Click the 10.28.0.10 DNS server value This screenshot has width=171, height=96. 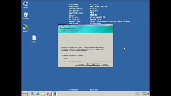(94, 11)
